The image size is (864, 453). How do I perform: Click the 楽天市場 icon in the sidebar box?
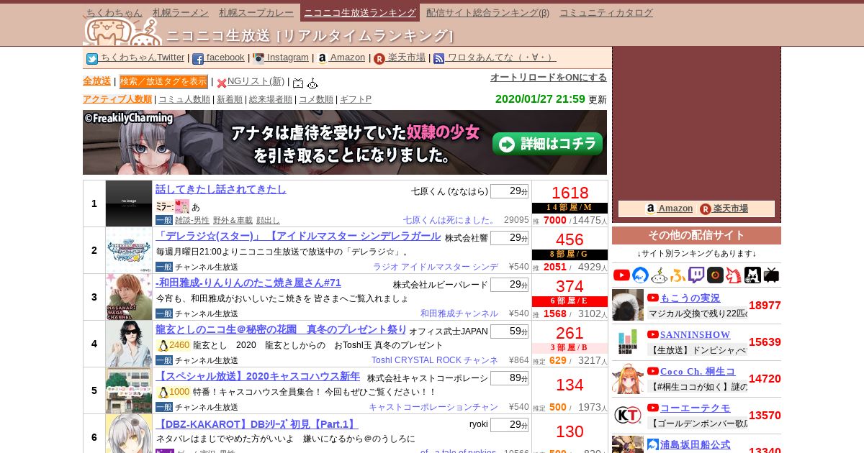(x=706, y=209)
